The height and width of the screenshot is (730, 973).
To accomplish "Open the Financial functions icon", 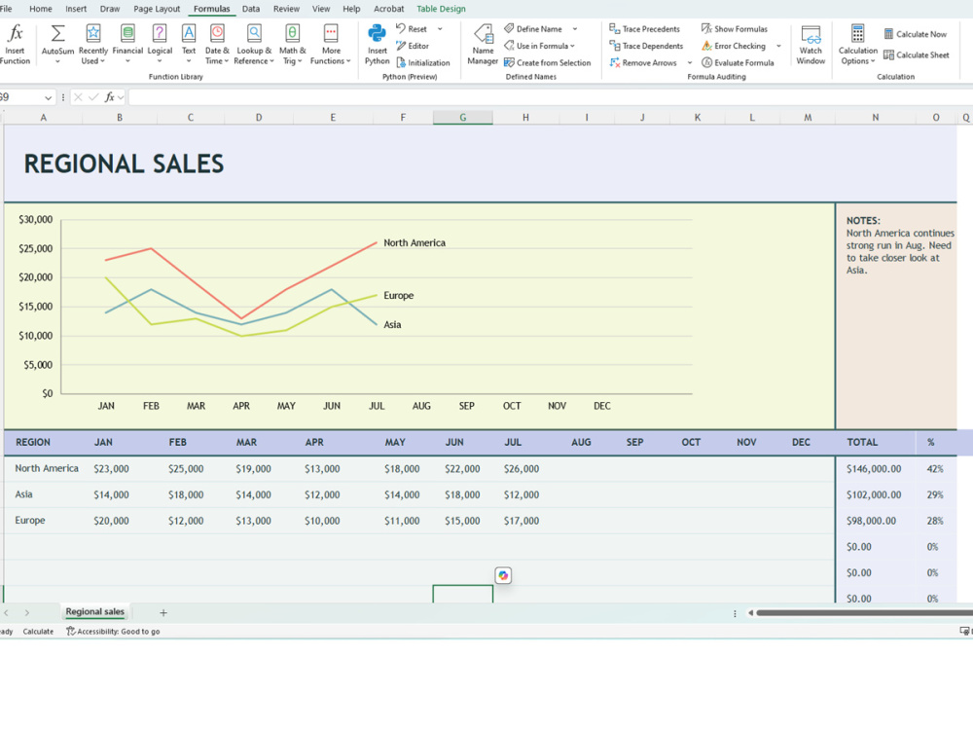I will (127, 33).
